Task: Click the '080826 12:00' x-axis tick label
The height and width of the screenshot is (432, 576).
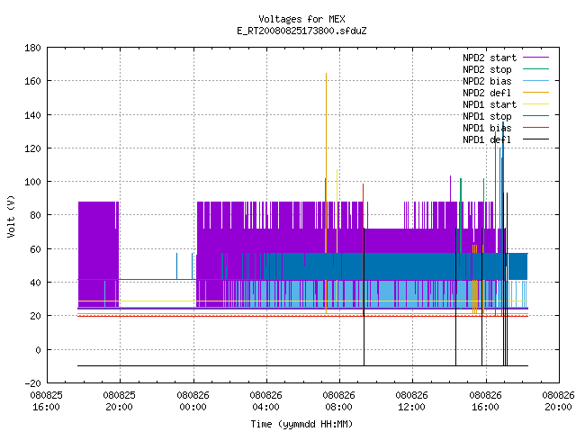Action: (x=412, y=401)
